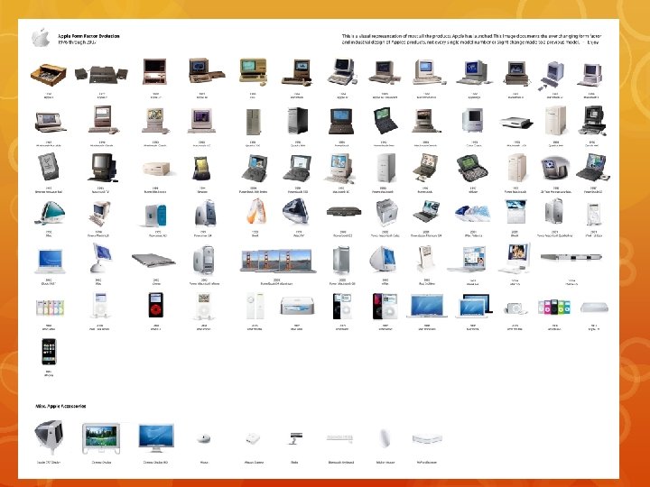This screenshot has width=650, height=487.
Task: Select the green eMate 300 clamshell image
Action: pyautogui.click(x=472, y=168)
